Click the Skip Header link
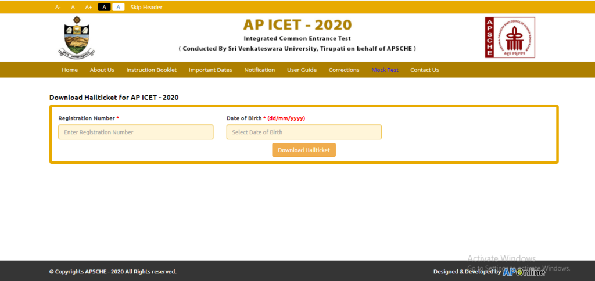 point(146,7)
